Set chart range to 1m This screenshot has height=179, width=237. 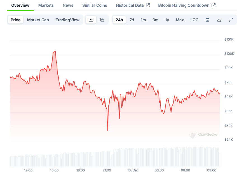143,20
